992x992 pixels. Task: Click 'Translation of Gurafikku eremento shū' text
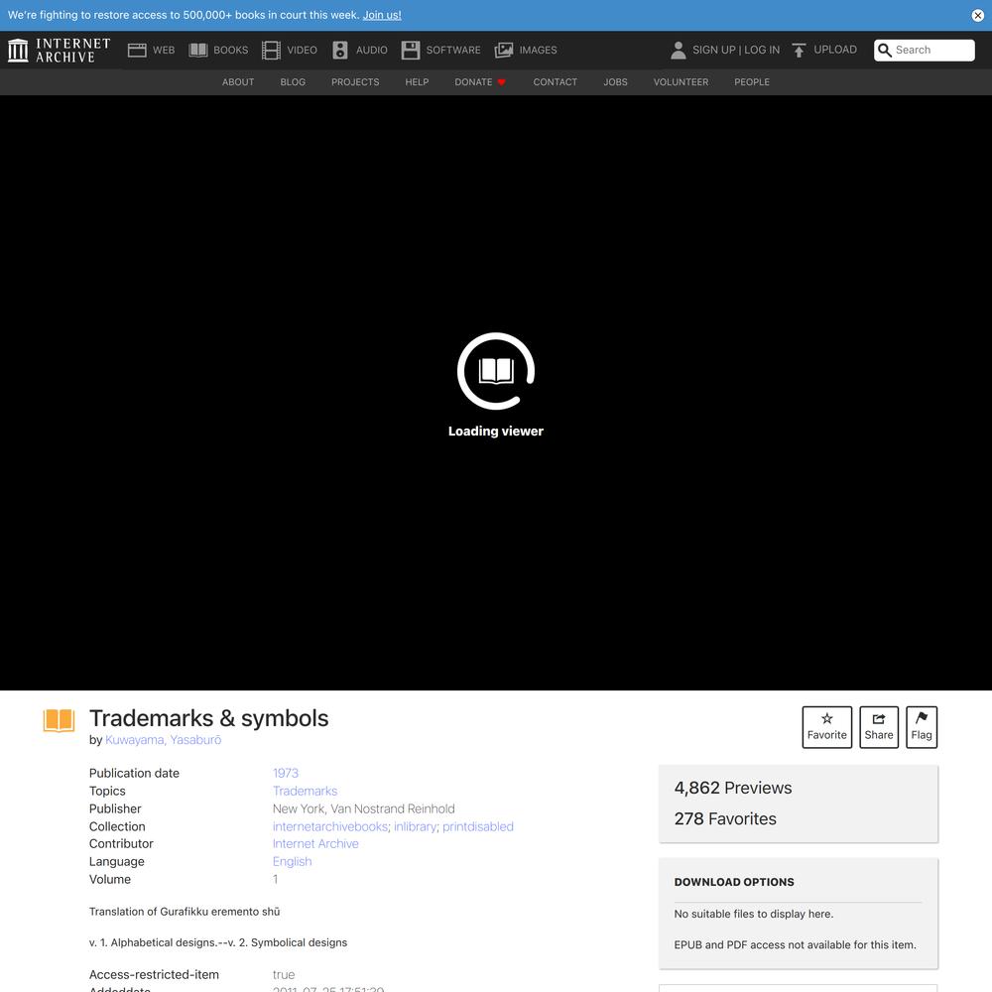pos(185,912)
